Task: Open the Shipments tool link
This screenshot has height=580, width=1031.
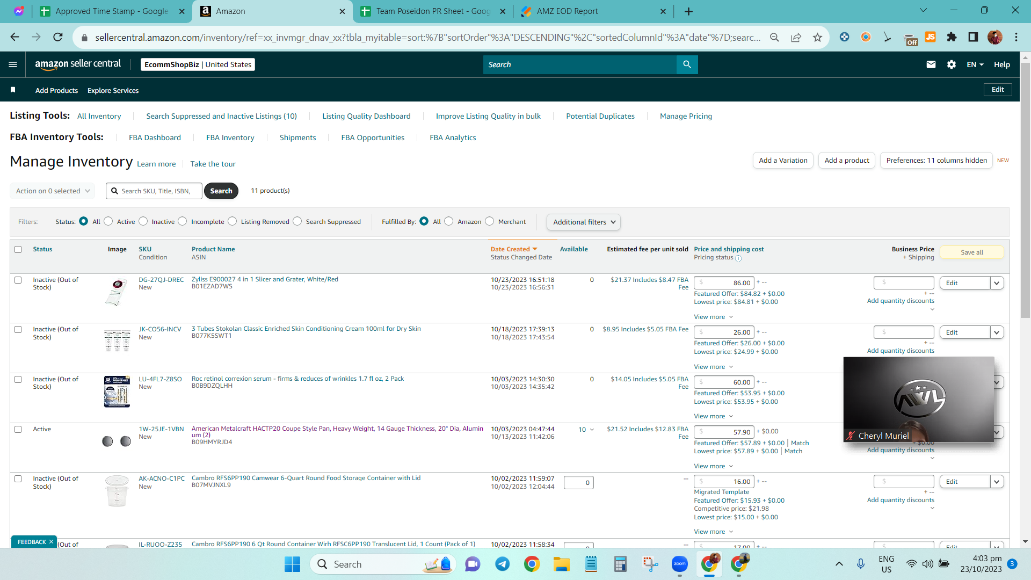Action: [x=297, y=137]
